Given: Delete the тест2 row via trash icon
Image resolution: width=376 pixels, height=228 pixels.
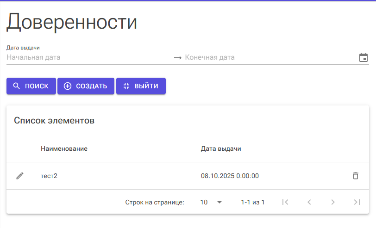Looking at the screenshot, I should [x=355, y=176].
